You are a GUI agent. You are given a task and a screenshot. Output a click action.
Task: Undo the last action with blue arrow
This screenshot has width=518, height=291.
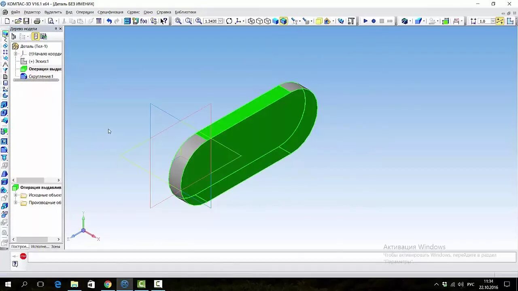(109, 21)
